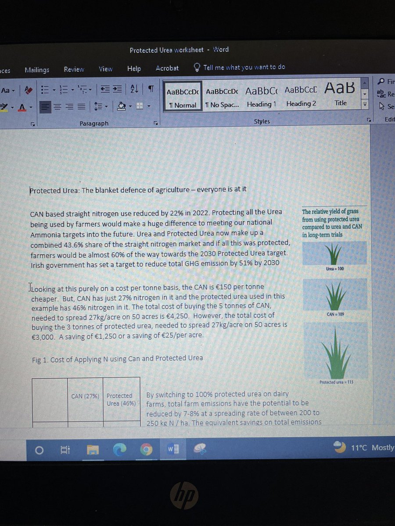Viewport: 395px width, 526px height.
Task: Click the Line and Paragraph Spacing icon
Action: click(x=98, y=106)
